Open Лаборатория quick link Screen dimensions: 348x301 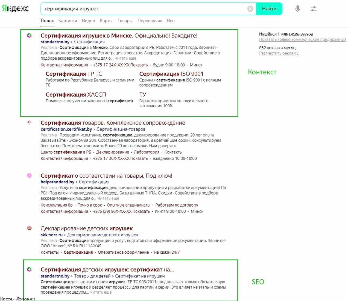click(147, 152)
